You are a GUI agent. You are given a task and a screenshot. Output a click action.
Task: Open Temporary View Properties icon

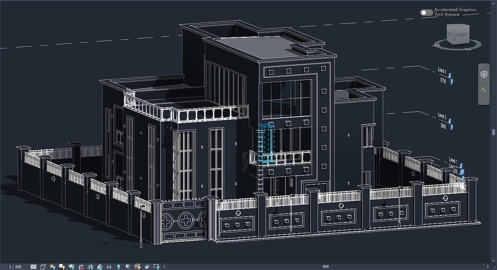point(128,266)
